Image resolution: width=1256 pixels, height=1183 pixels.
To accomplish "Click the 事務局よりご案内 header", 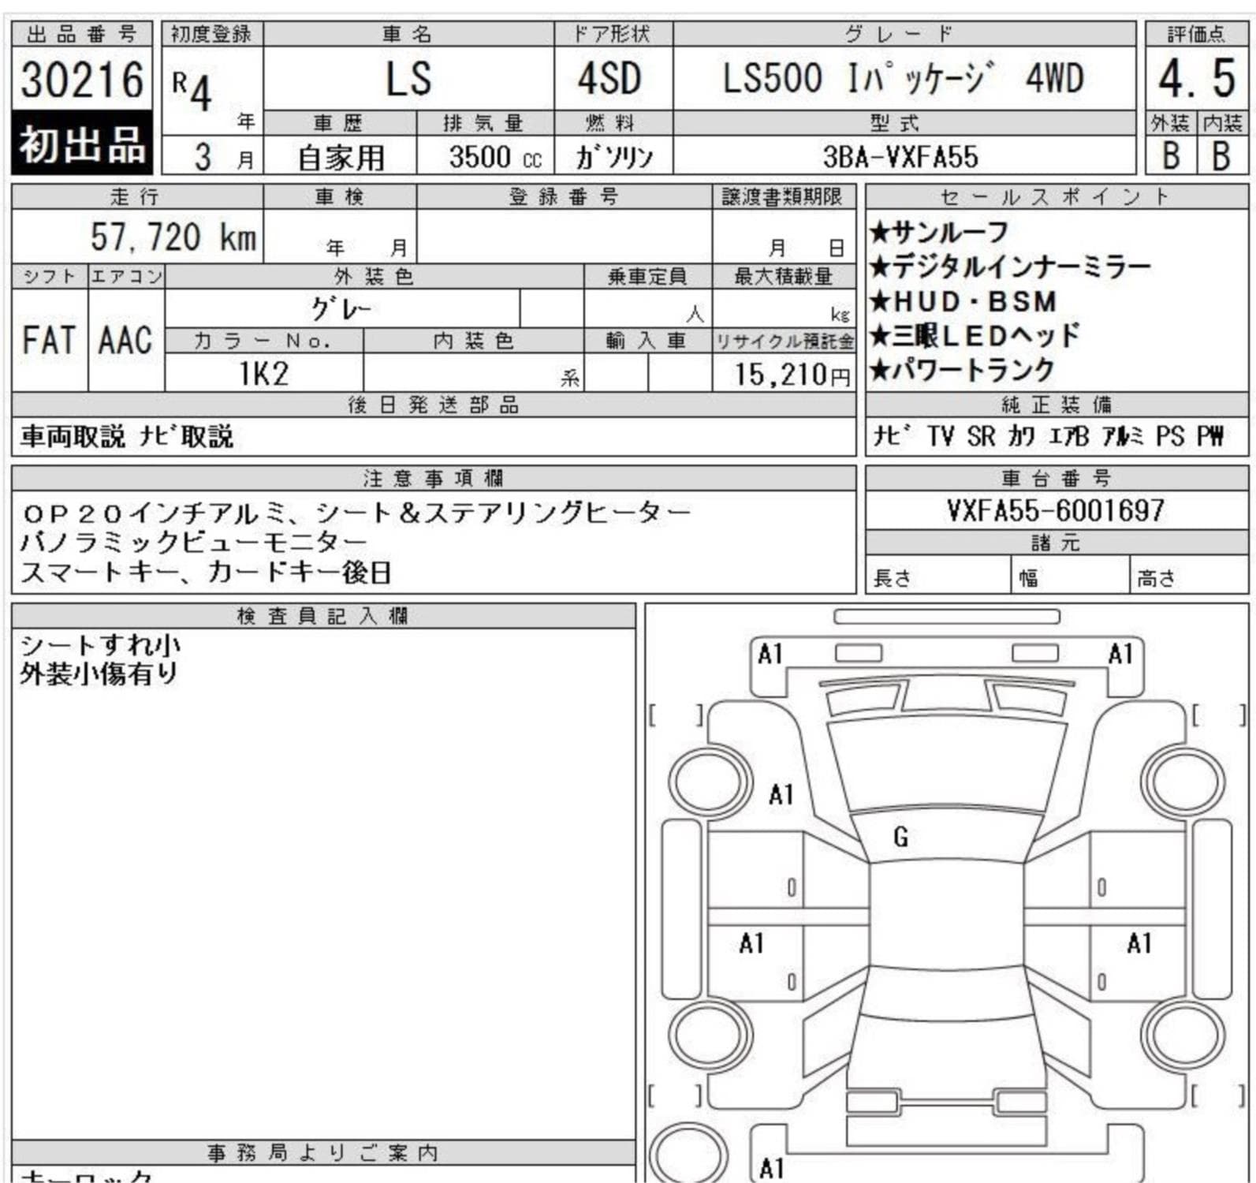I will pos(323,1152).
